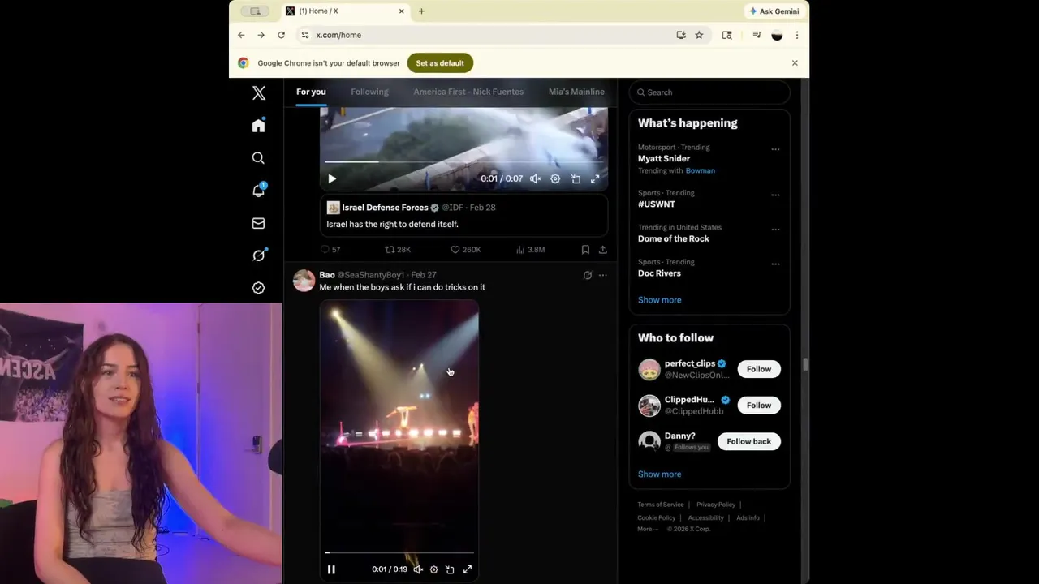Click the X search field
This screenshot has width=1039, height=584.
tap(709, 92)
